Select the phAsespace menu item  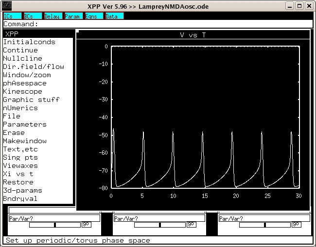click(x=25, y=83)
